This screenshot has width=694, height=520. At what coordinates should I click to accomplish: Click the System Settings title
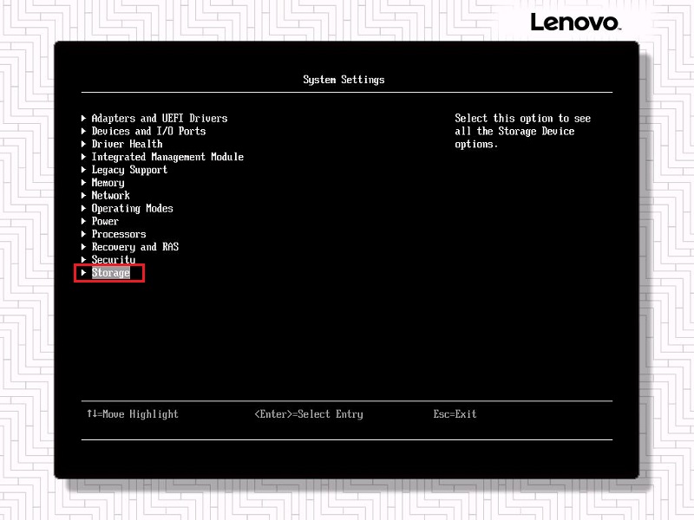(x=344, y=80)
